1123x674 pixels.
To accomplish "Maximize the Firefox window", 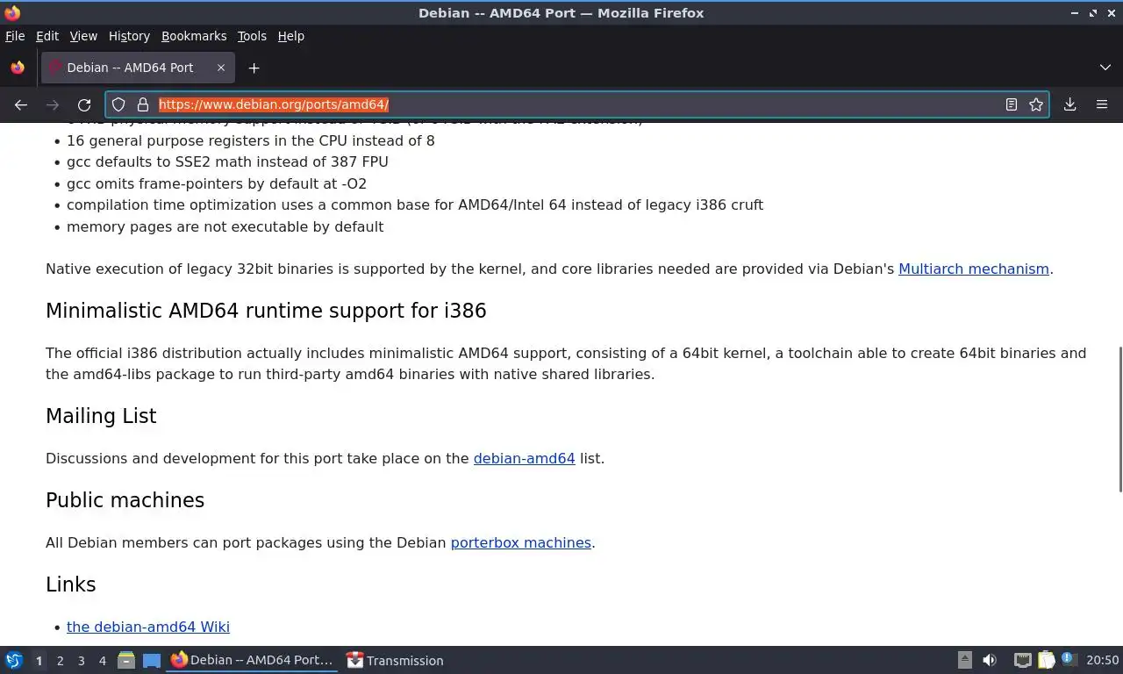I will (1093, 13).
